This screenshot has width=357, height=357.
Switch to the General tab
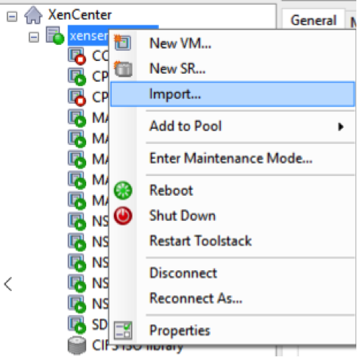coord(314,20)
